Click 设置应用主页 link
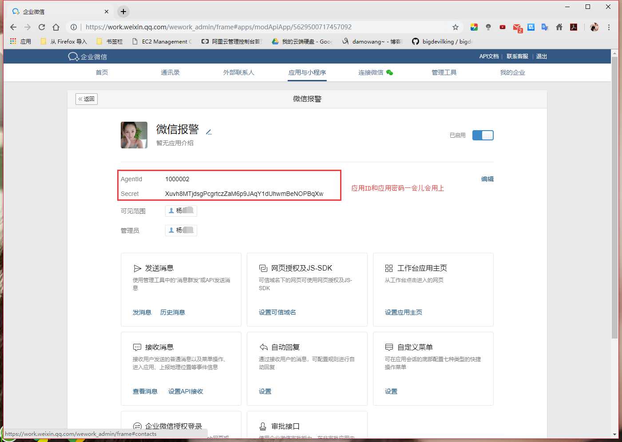622x442 pixels. pos(404,312)
